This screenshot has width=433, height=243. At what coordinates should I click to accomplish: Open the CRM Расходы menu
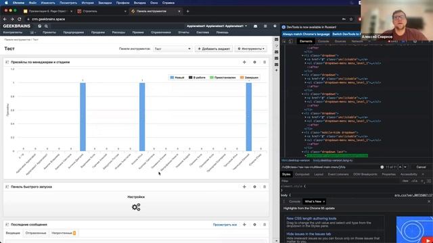click(118, 32)
